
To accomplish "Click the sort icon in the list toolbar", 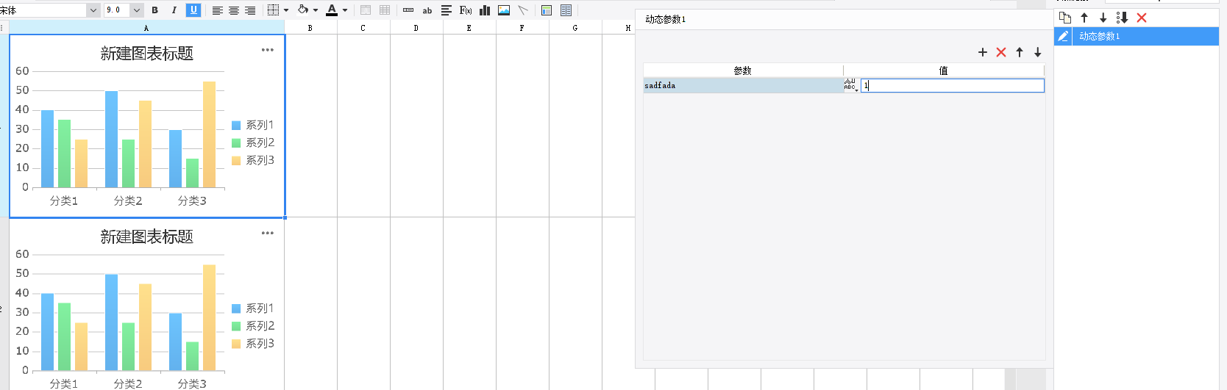I will pos(1122,18).
